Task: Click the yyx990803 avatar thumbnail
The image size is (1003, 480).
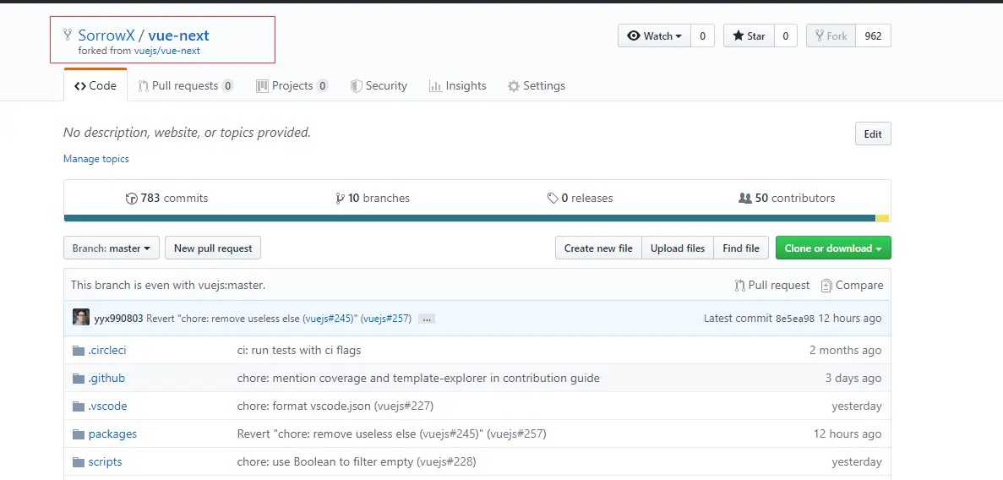Action: click(x=80, y=318)
